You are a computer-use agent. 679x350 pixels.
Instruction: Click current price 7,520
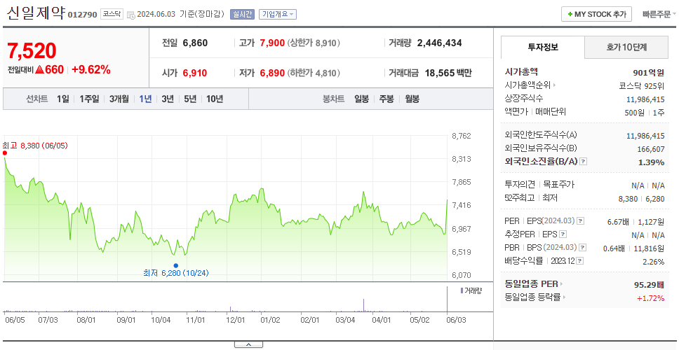pos(32,50)
